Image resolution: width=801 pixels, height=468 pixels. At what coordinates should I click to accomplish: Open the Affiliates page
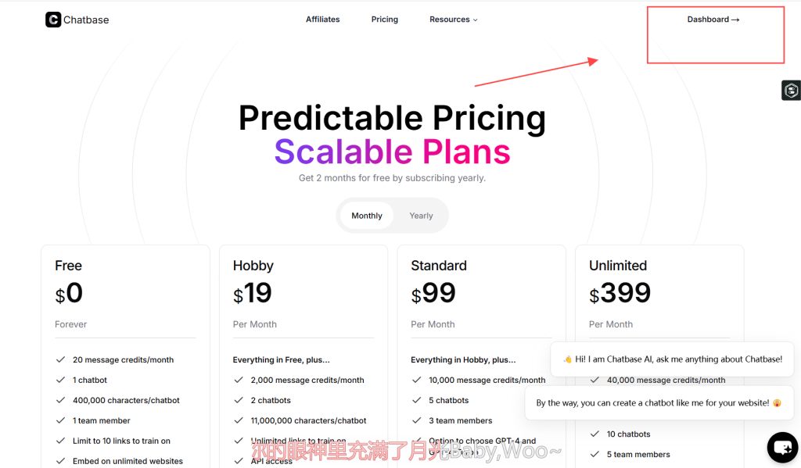click(x=322, y=20)
